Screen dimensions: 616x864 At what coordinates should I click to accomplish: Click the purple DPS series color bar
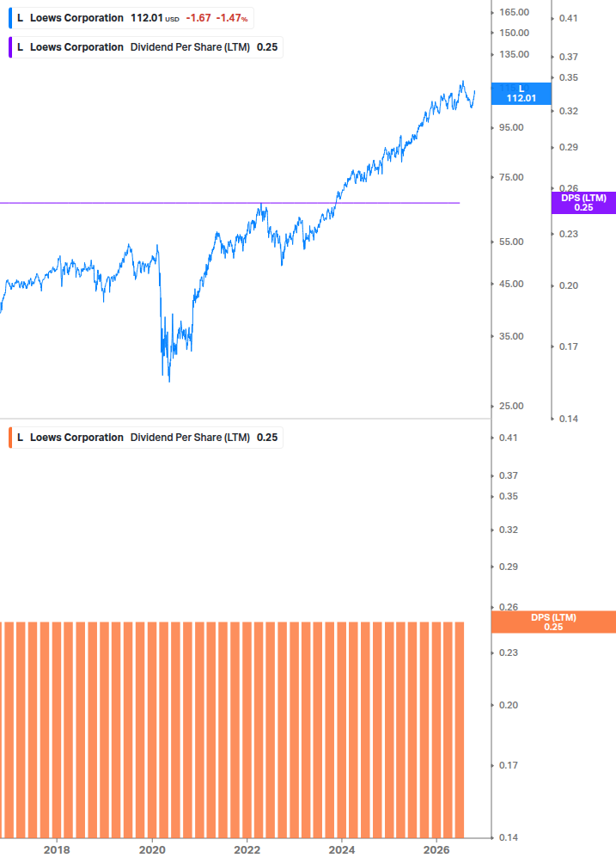point(10,47)
